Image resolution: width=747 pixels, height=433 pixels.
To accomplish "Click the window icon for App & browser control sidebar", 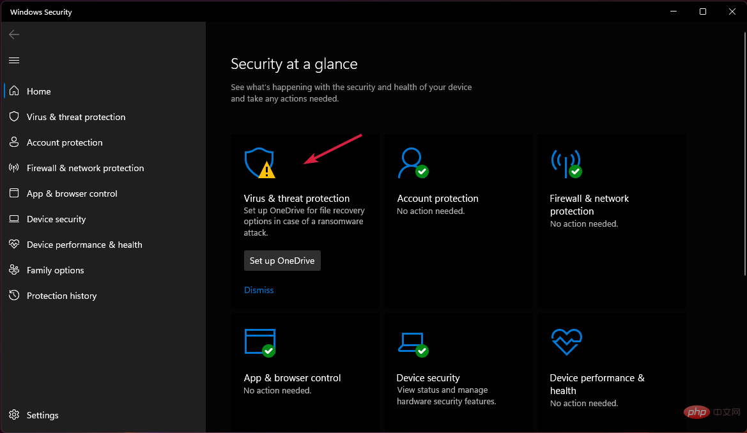I will pos(14,193).
